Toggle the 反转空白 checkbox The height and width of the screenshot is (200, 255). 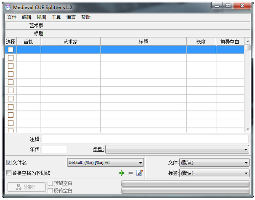click(x=50, y=191)
